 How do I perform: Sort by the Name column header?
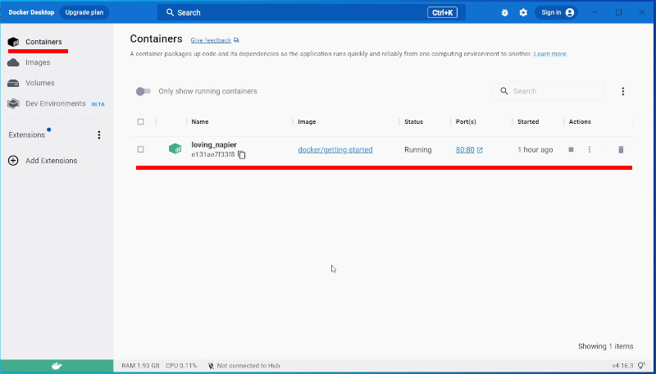pos(200,121)
